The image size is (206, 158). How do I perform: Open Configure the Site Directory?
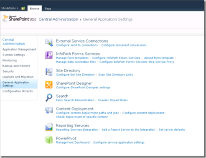[75, 74]
